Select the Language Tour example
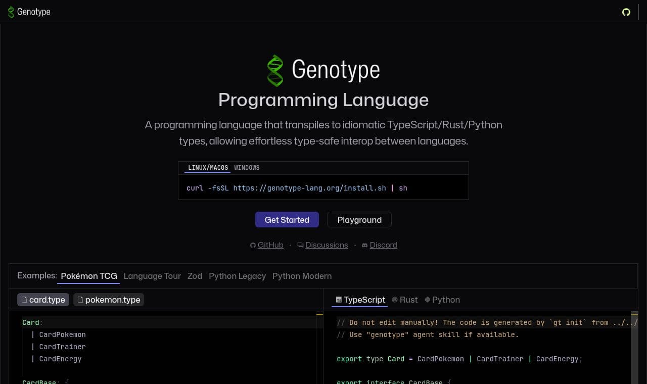The width and height of the screenshot is (647, 384). coord(152,276)
